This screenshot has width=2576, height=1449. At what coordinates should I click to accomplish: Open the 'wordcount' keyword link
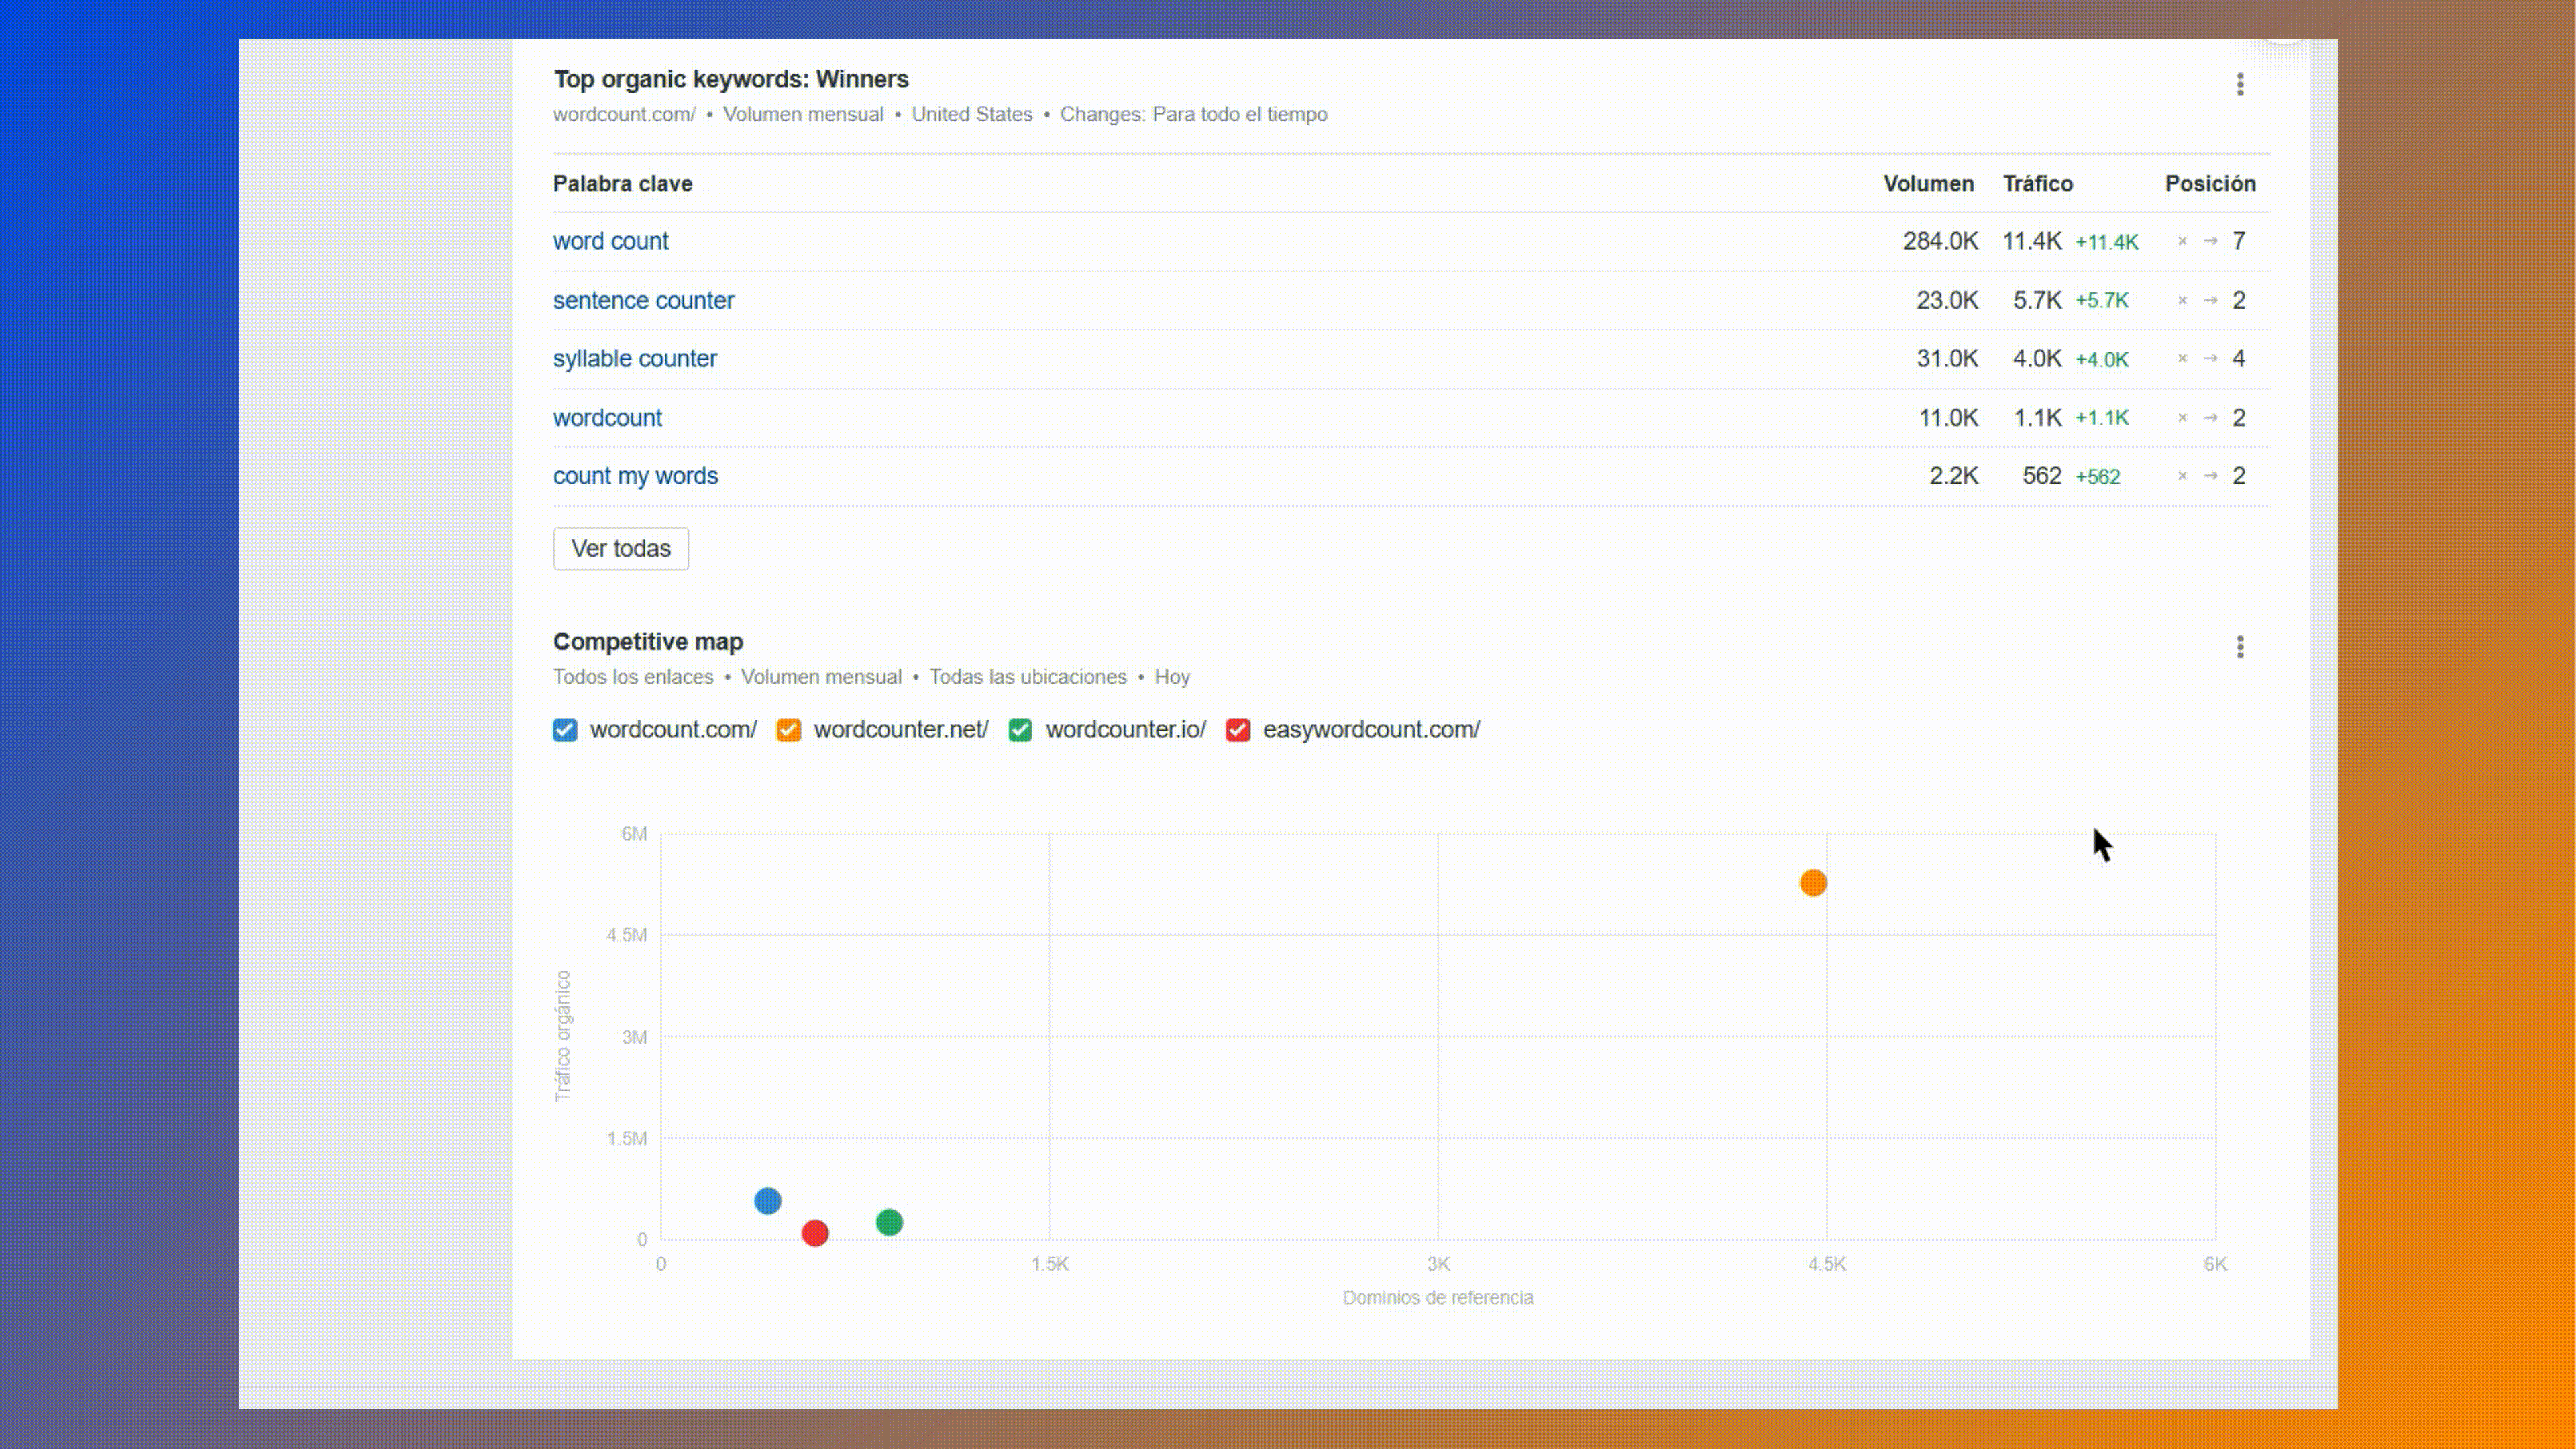[x=607, y=417]
